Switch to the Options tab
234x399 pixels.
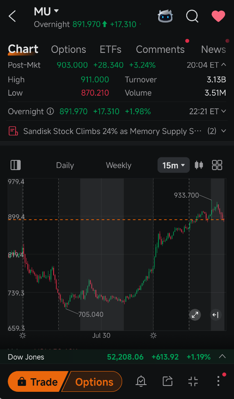(x=68, y=50)
